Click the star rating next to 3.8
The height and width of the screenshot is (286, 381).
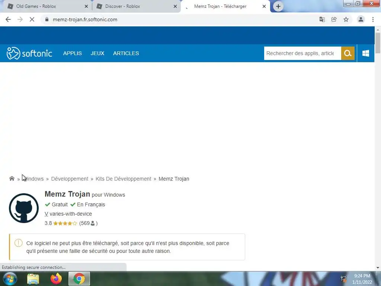(65, 223)
